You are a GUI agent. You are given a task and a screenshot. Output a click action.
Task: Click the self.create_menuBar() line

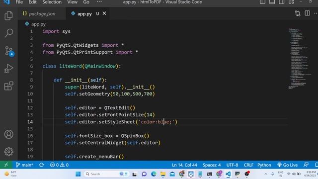coord(94,157)
